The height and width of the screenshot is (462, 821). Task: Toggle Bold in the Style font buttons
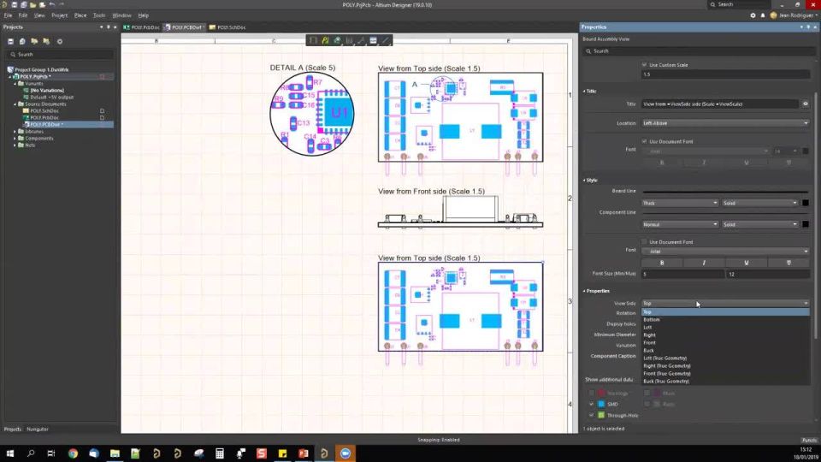(662, 263)
